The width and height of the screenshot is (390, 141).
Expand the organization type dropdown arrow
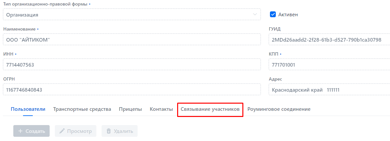click(x=255, y=14)
